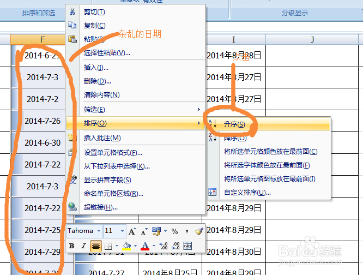Image resolution: width=363 pixels, height=275 pixels.
Task: Expand the accounting format dropdown arrow
Action: (165, 231)
